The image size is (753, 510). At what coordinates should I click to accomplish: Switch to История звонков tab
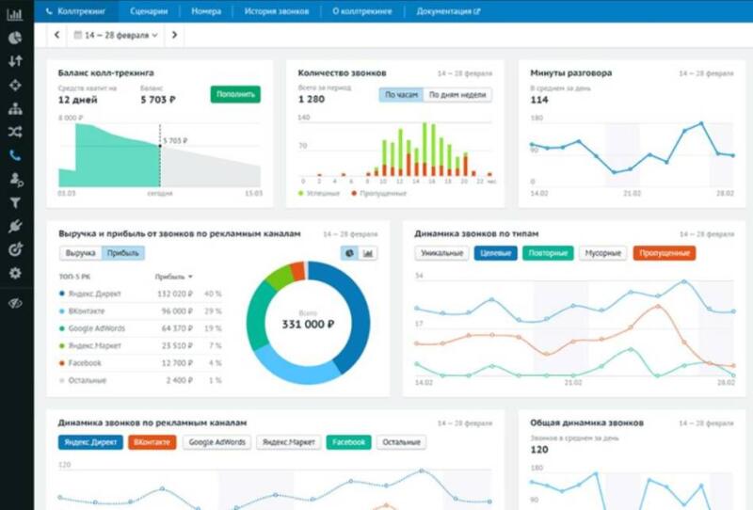pos(276,11)
